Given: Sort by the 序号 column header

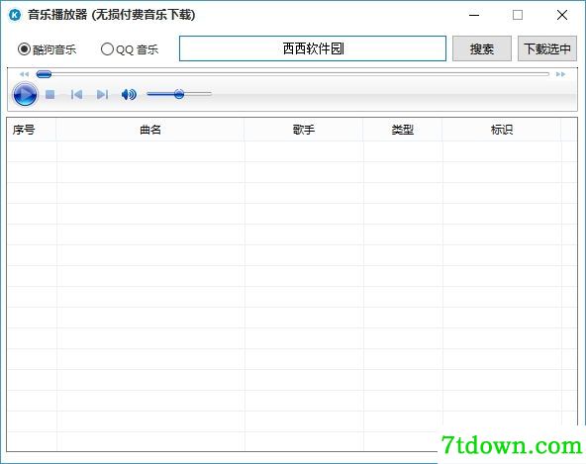Looking at the screenshot, I should tap(32, 130).
